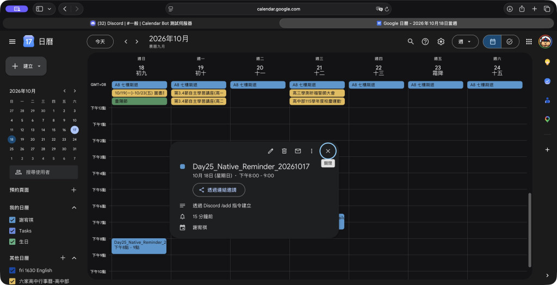Open the 週 view dropdown

coord(465,41)
